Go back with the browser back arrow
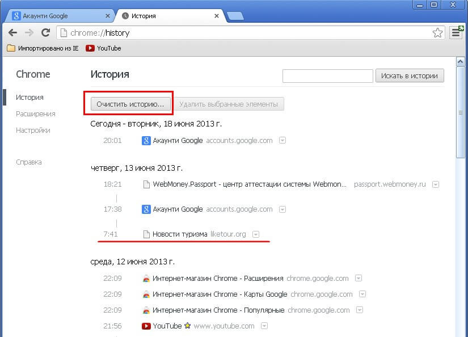The width and height of the screenshot is (468, 337). 12,32
